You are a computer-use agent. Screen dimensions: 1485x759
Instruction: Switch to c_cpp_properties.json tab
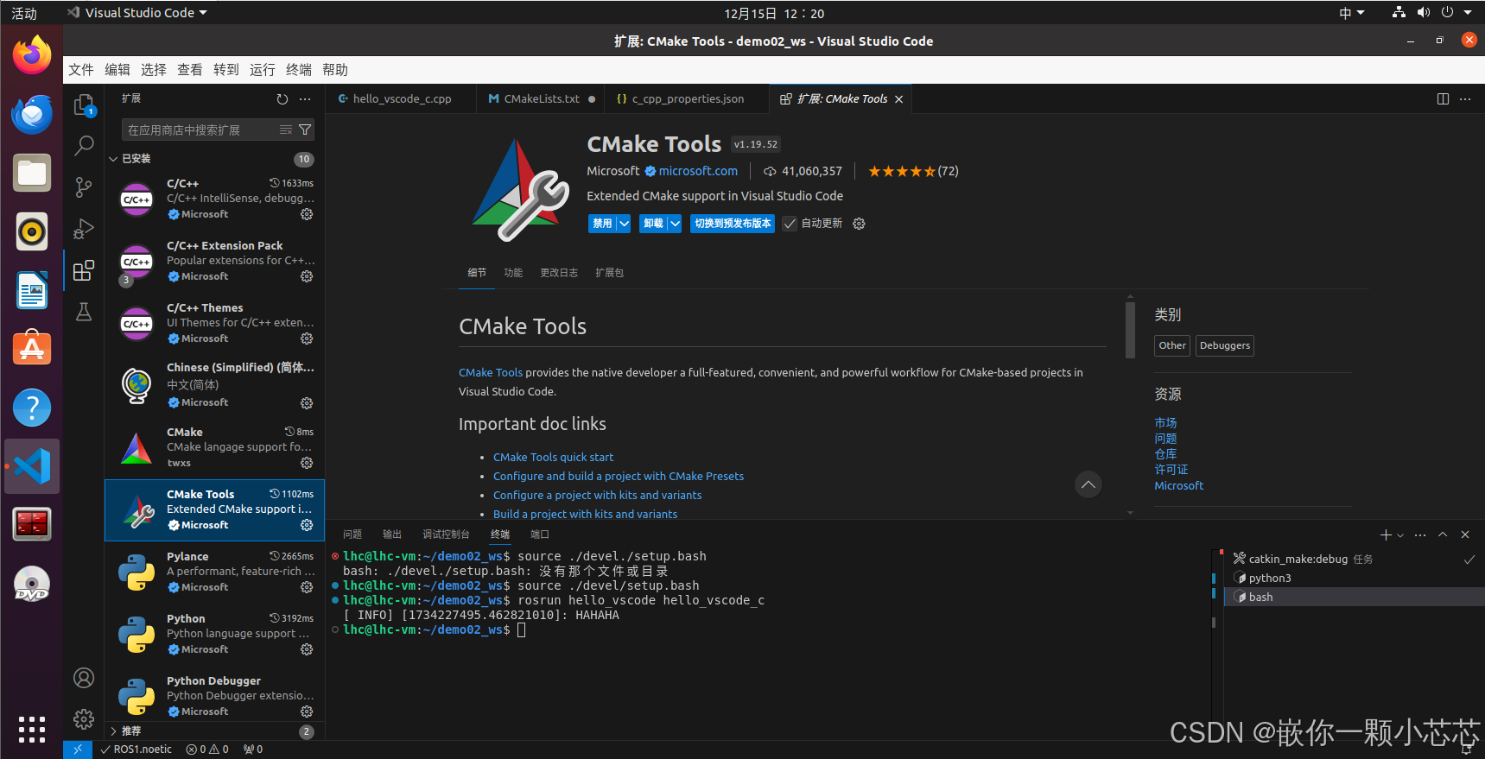click(687, 99)
